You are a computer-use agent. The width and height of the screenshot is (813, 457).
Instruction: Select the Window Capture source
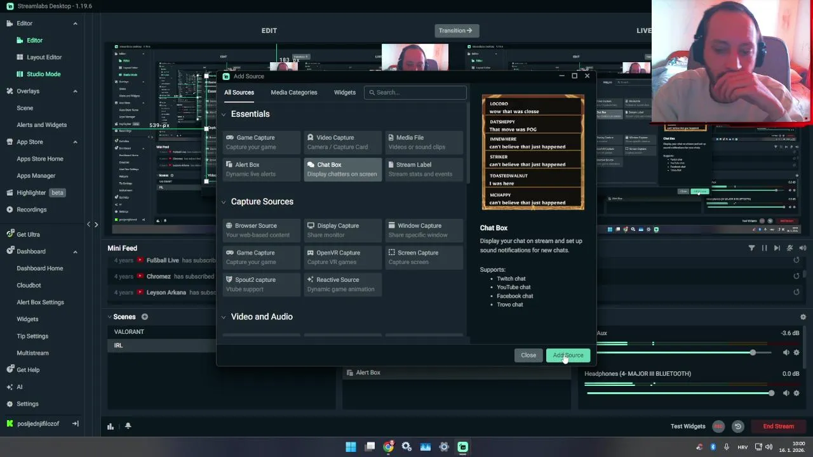(424, 230)
